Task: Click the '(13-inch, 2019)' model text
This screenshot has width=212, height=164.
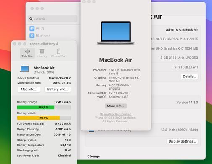Action: pyautogui.click(x=44, y=72)
